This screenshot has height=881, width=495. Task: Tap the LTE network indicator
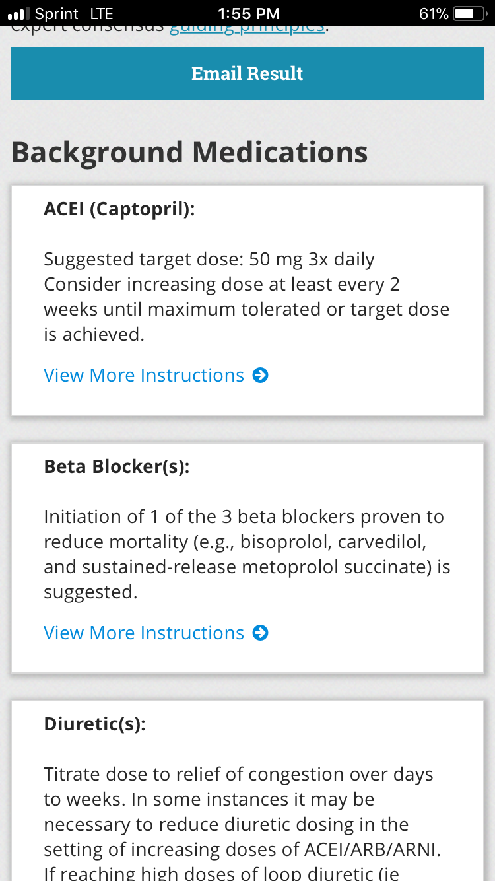pos(100,13)
